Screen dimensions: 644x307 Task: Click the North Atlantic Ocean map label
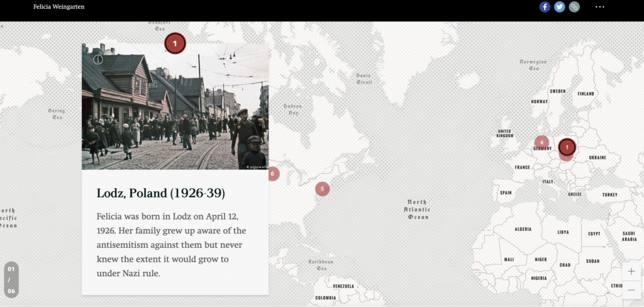[x=417, y=209]
